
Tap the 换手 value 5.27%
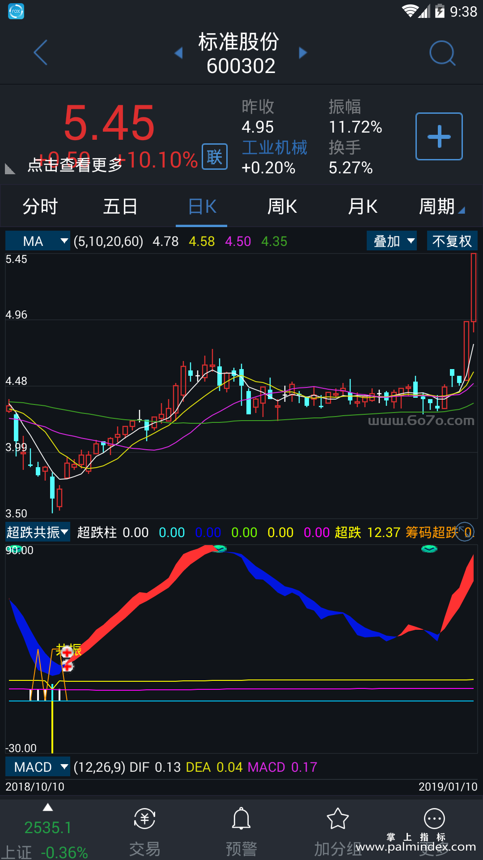click(x=351, y=168)
